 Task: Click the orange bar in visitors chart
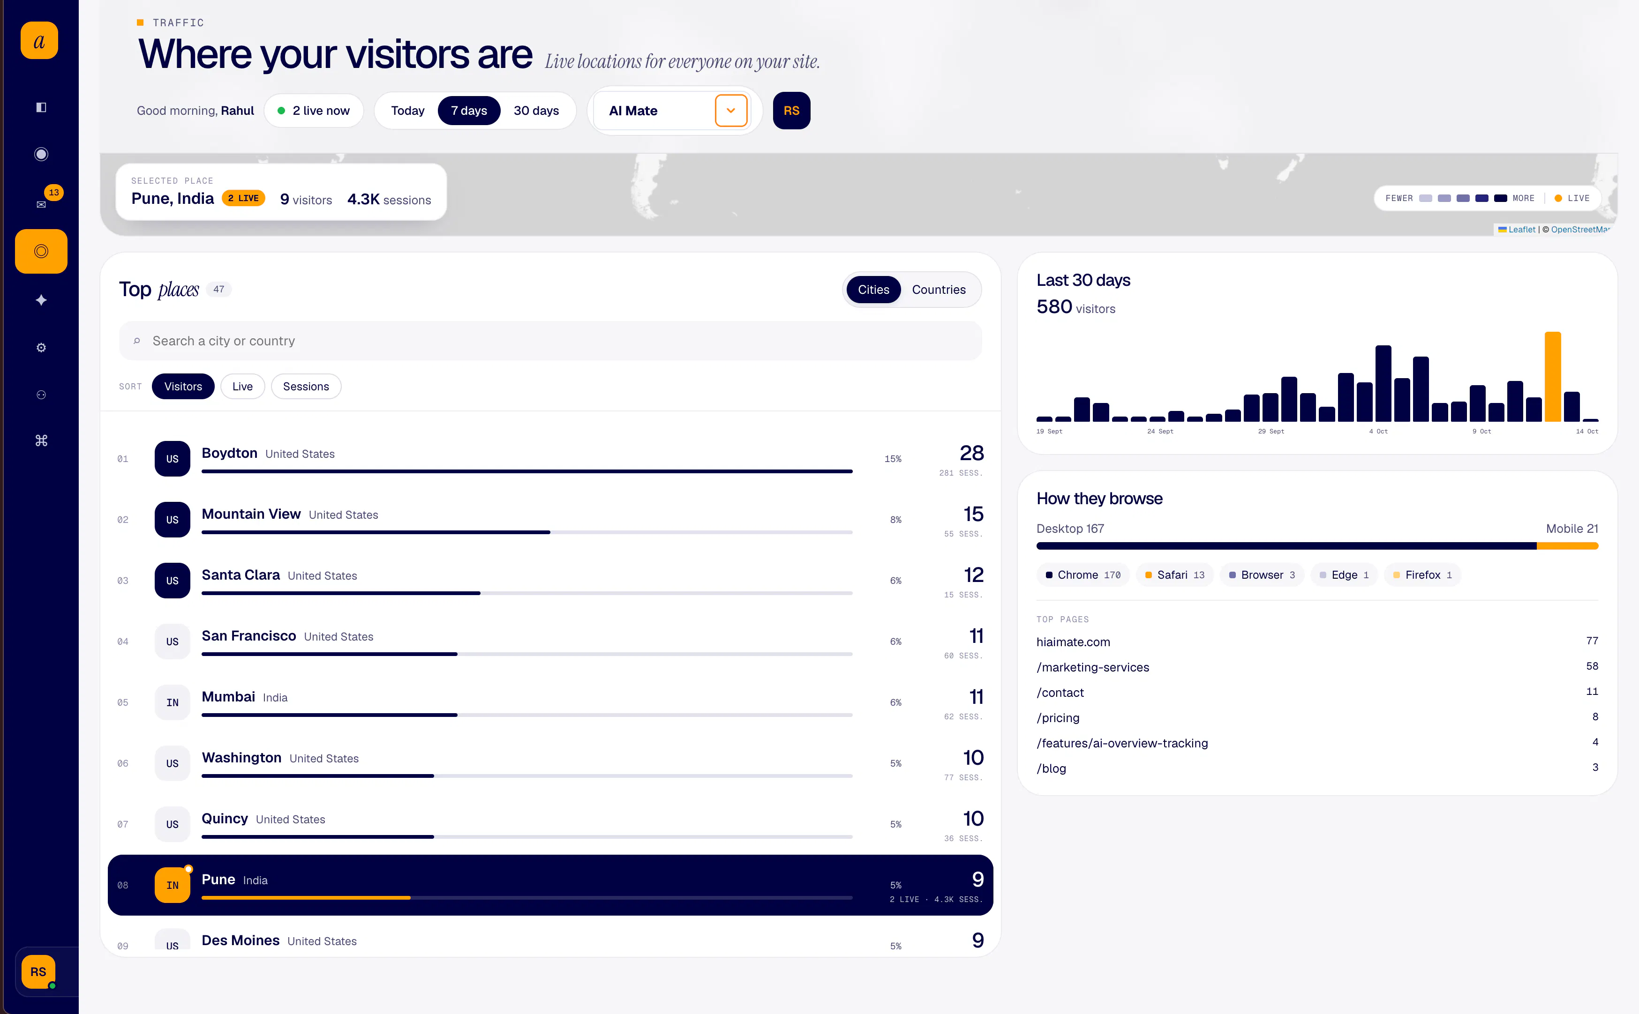coord(1552,376)
